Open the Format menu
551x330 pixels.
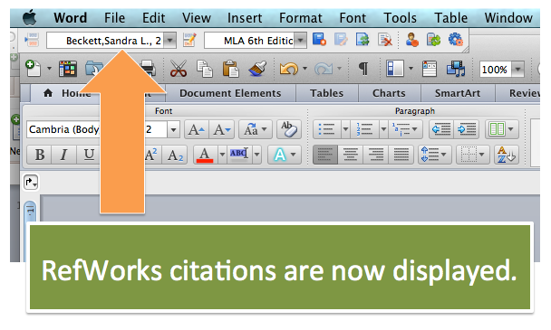[x=301, y=18]
